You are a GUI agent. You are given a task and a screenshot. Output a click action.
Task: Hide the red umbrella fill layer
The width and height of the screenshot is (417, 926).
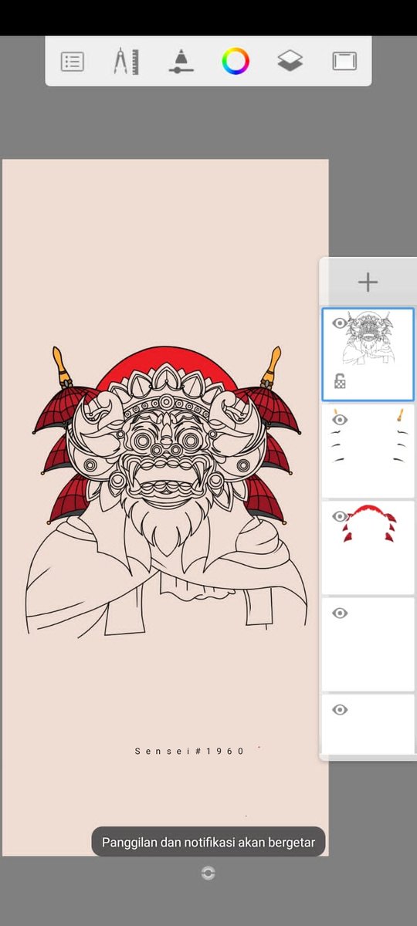point(339,516)
